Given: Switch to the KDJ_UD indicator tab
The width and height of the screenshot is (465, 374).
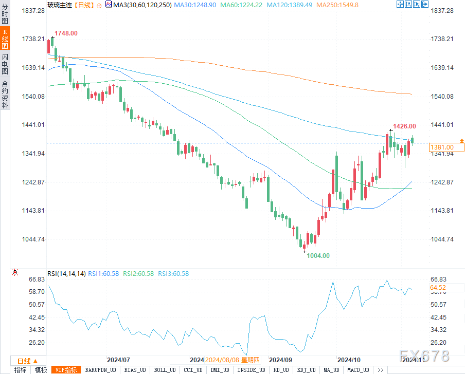Looking at the screenshot, I should click(x=306, y=370).
